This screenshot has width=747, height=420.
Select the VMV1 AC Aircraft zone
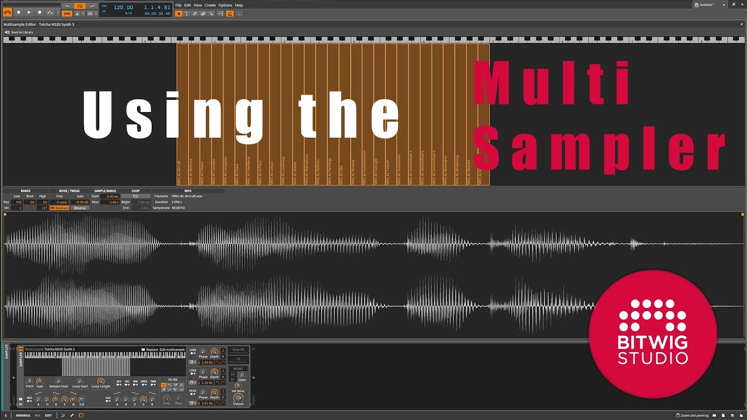(x=182, y=114)
